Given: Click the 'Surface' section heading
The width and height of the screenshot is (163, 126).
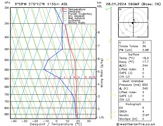Looking at the screenshot, I should [x=133, y=54].
